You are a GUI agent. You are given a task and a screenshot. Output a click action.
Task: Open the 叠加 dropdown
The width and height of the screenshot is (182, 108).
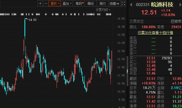(x=67, y=3)
